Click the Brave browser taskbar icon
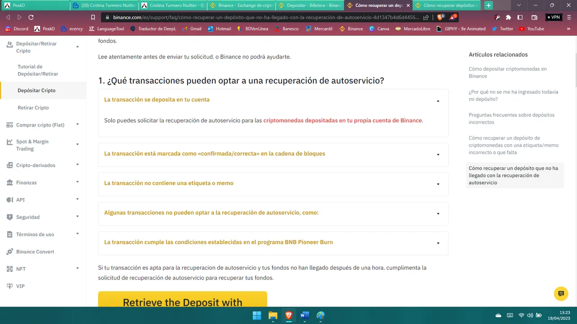 point(288,315)
